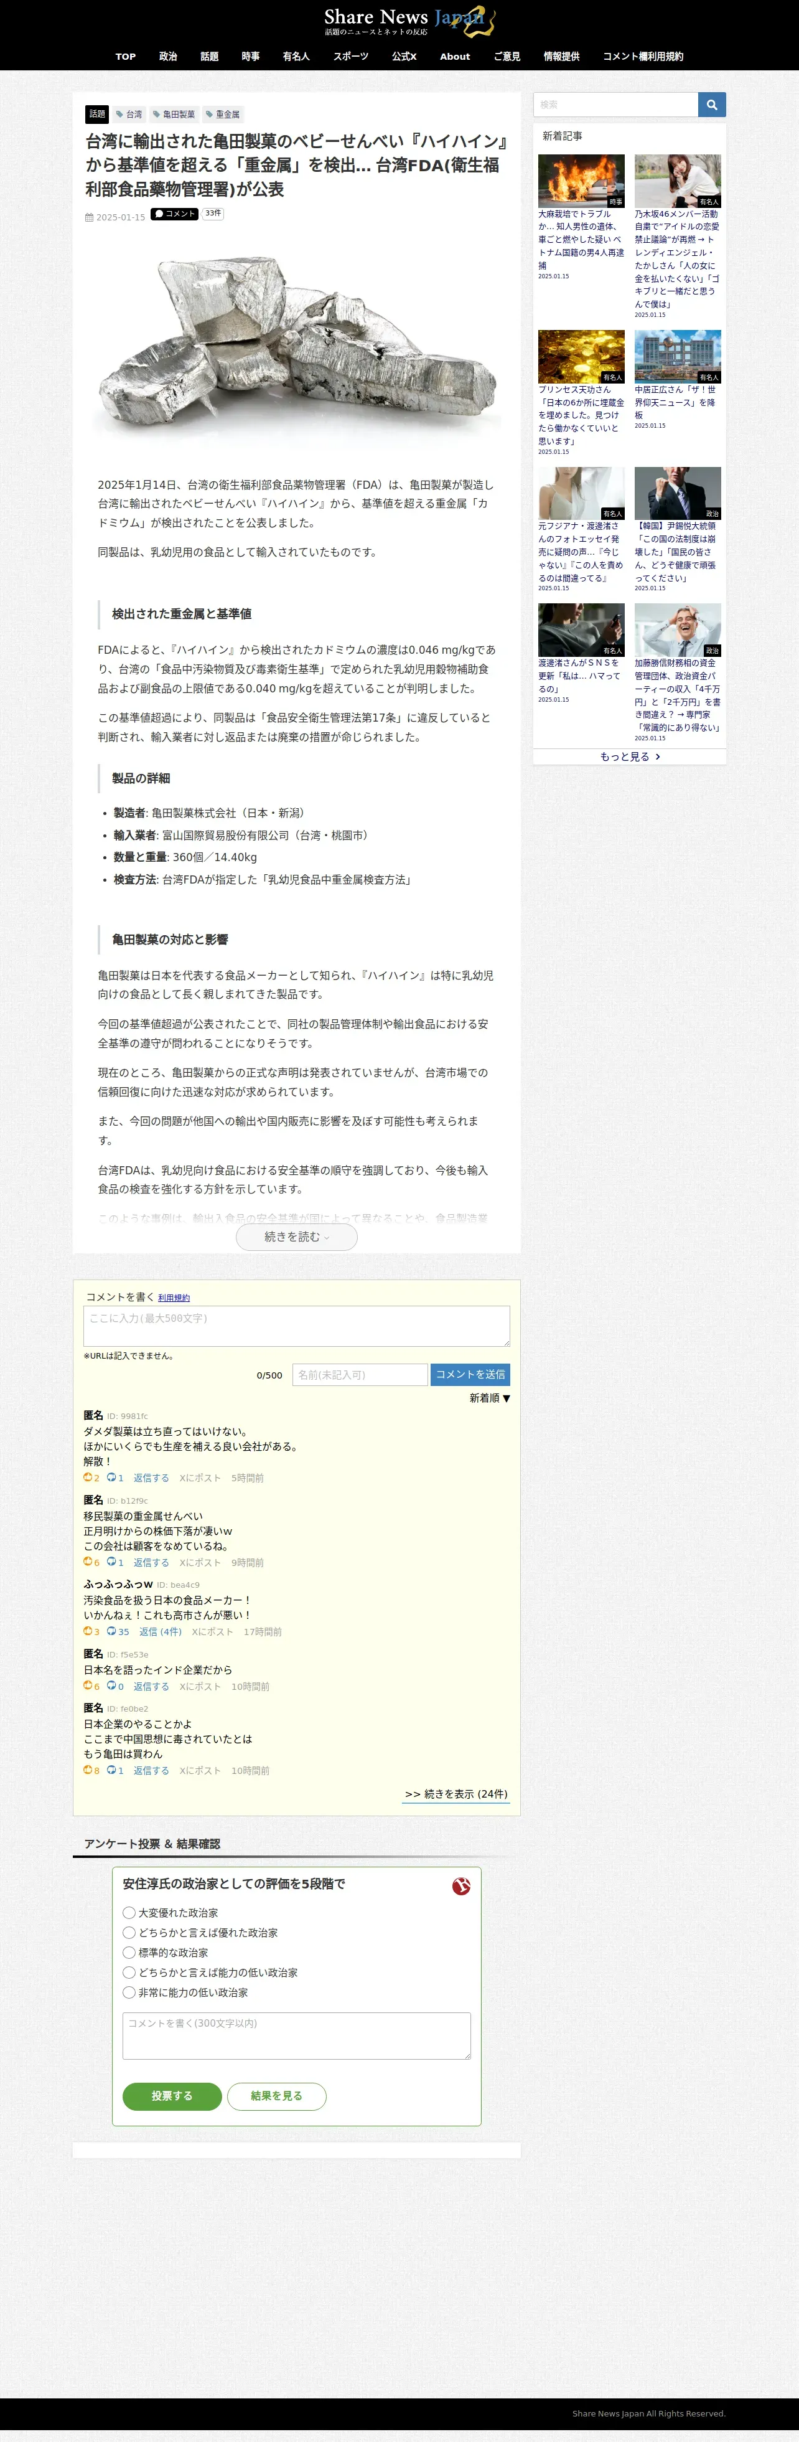Image resolution: width=799 pixels, height=2442 pixels.
Task: Open the 加藤勝信財務相 article thumbnail
Action: click(678, 629)
